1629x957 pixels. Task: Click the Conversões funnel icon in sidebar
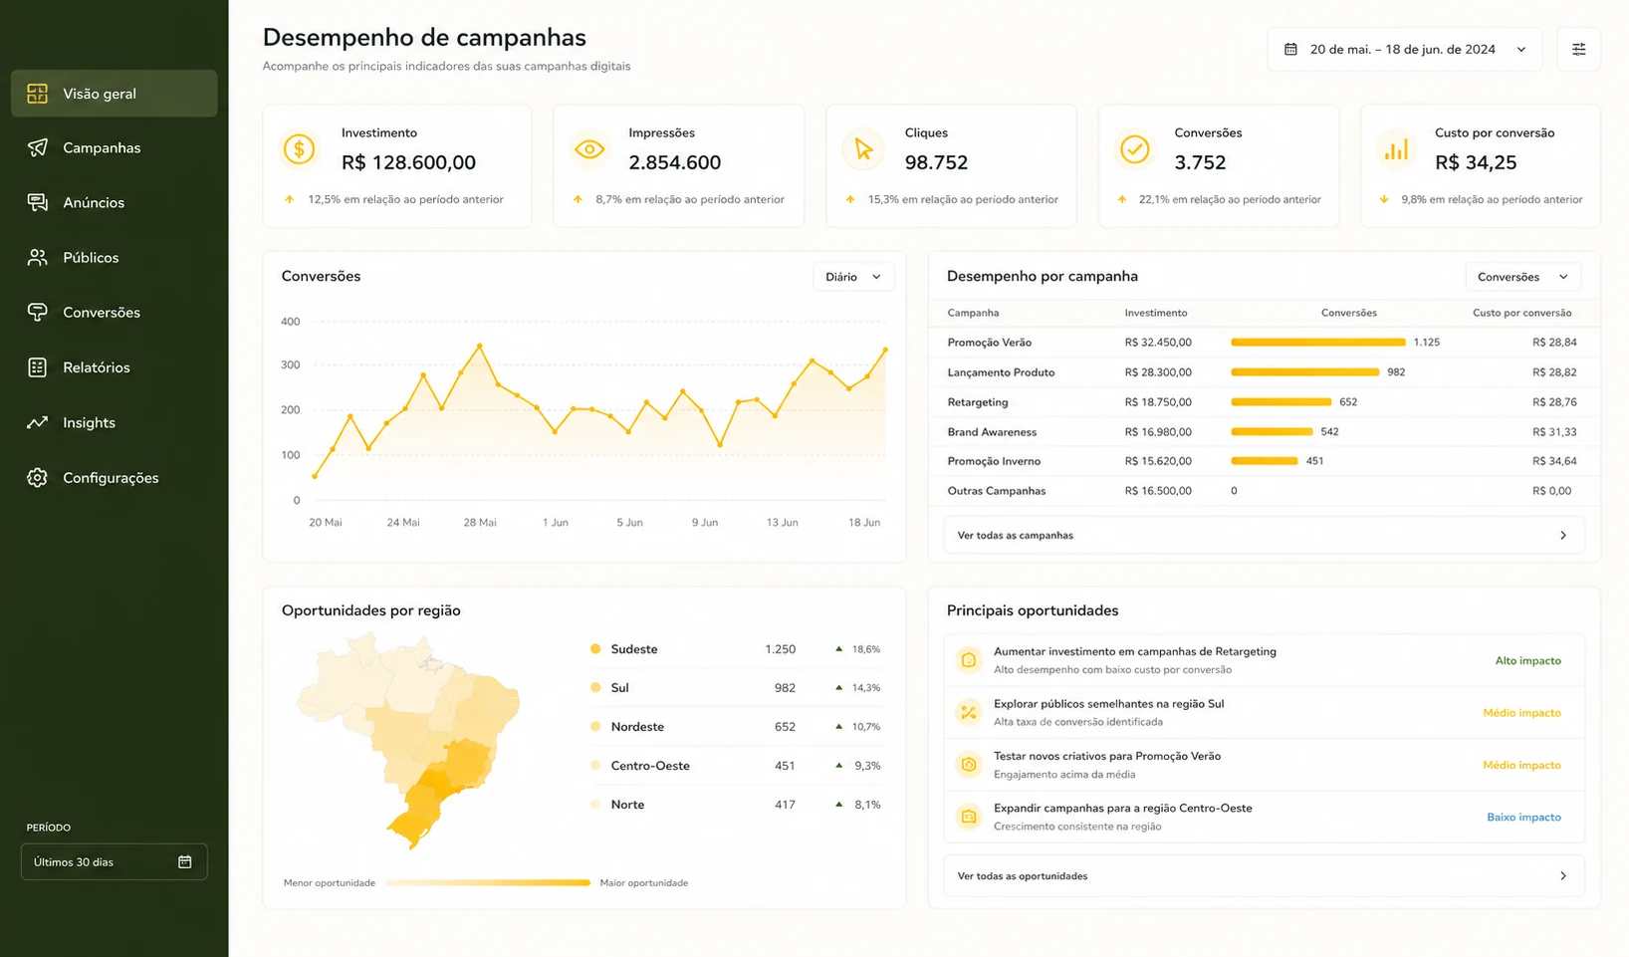[x=37, y=312]
